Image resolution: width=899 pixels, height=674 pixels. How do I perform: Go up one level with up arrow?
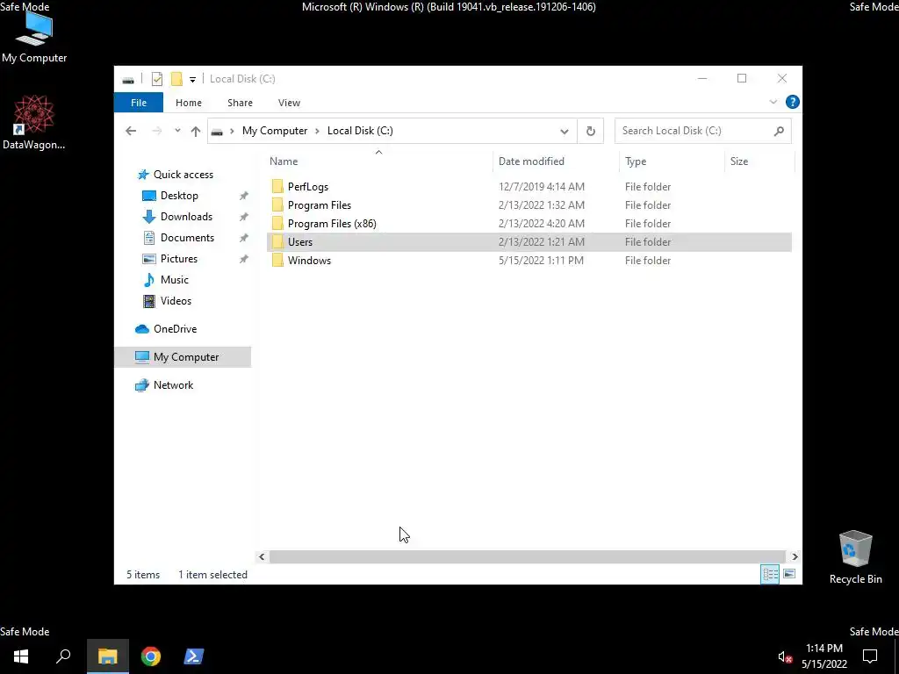[196, 131]
